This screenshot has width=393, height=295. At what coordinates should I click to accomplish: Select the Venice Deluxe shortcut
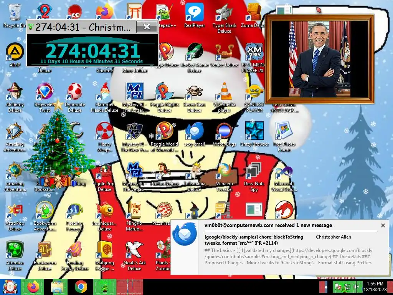(224, 55)
